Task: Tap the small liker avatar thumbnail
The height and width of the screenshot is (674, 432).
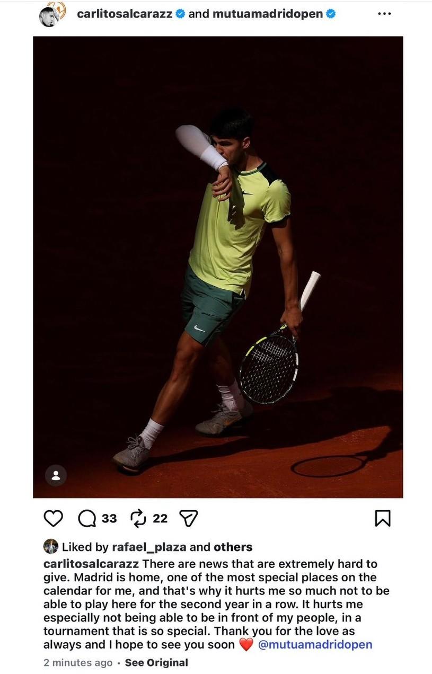Action: 51,546
